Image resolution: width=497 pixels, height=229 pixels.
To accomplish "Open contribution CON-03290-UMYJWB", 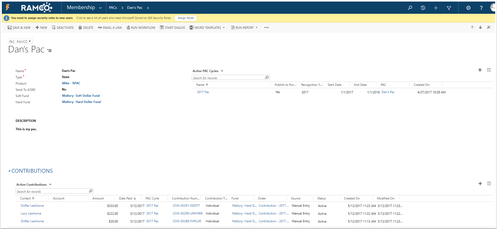I will coord(188,213).
